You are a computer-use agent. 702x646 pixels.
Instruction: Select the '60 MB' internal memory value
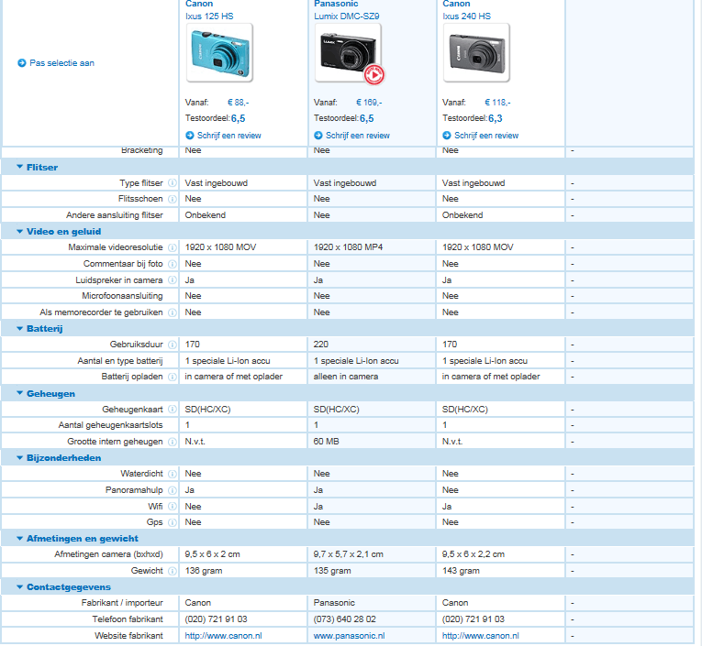326,442
